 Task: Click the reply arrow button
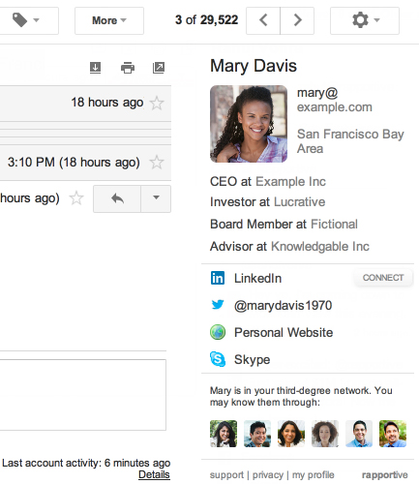point(117,198)
